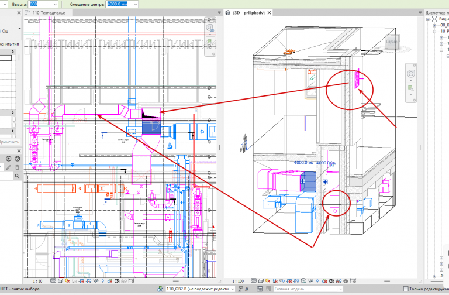
Task: Toggle Crop View in 3D view bar
Action: 289,281
